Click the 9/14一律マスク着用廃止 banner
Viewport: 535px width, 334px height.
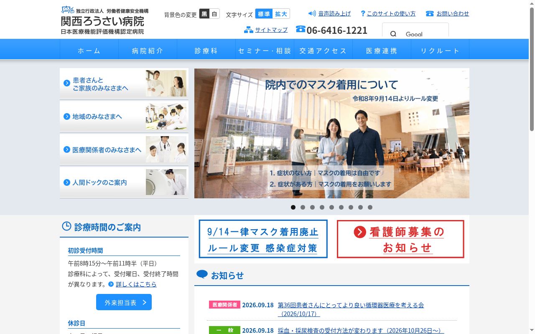pos(263,239)
